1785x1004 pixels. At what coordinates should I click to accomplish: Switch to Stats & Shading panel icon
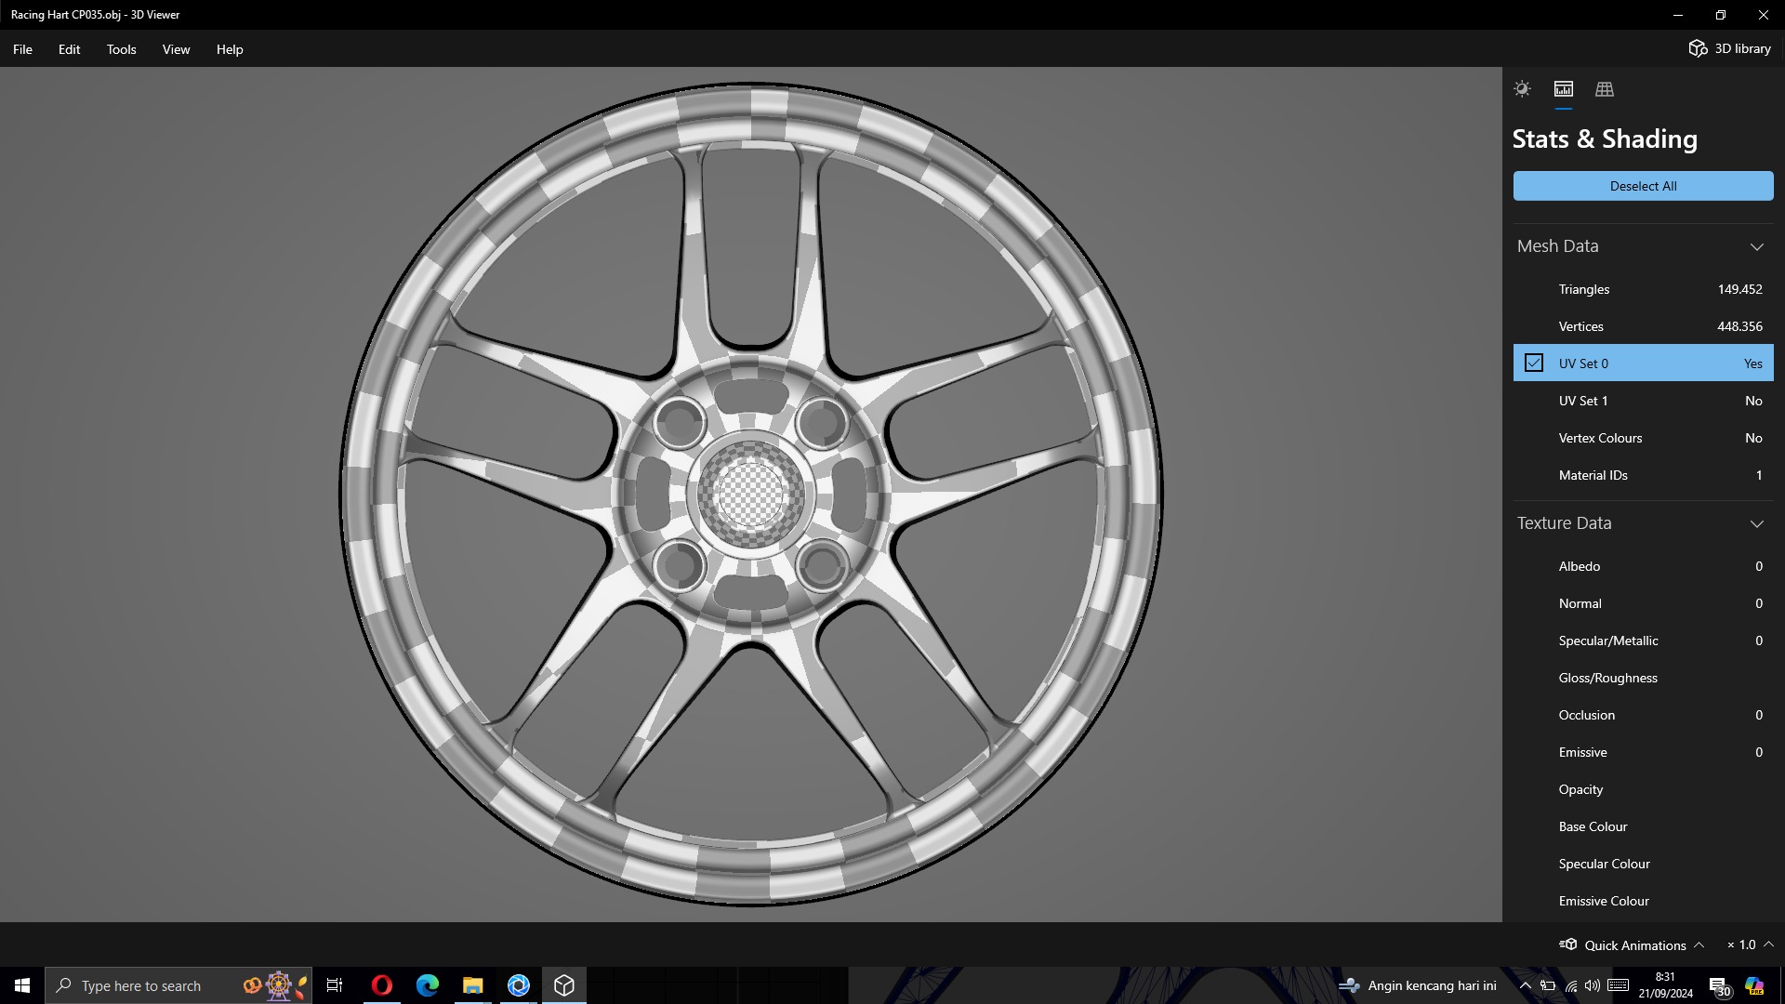click(x=1564, y=89)
